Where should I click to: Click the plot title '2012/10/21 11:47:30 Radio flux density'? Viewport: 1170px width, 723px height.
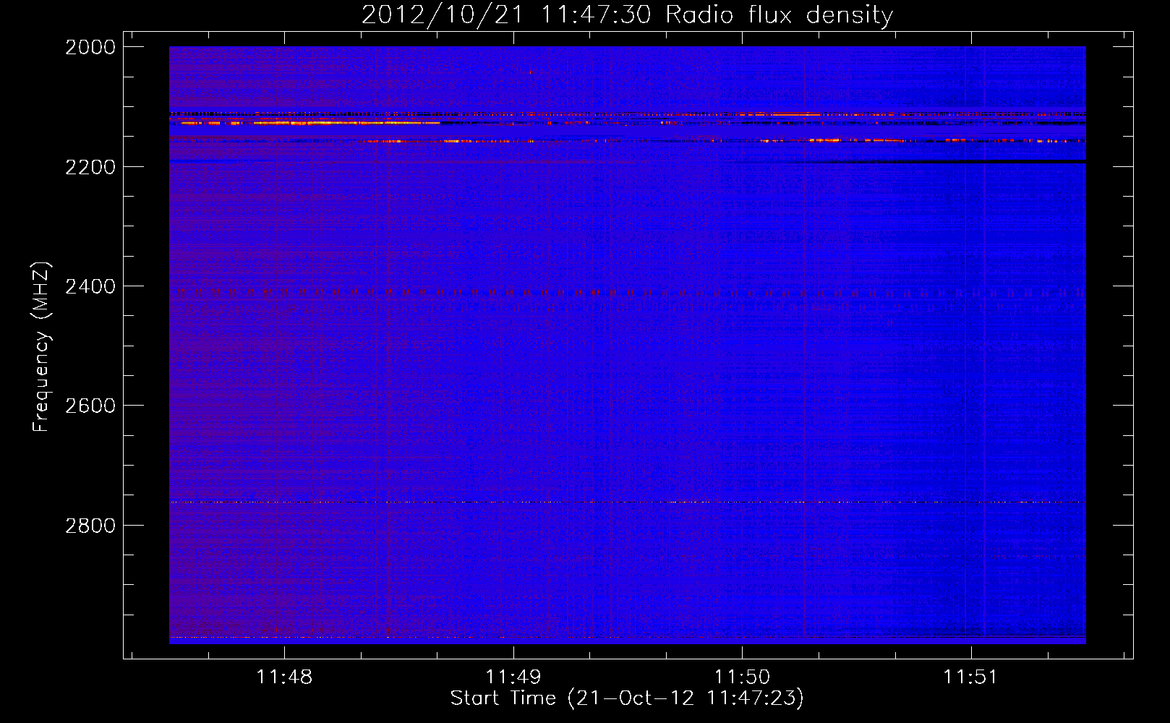point(627,15)
